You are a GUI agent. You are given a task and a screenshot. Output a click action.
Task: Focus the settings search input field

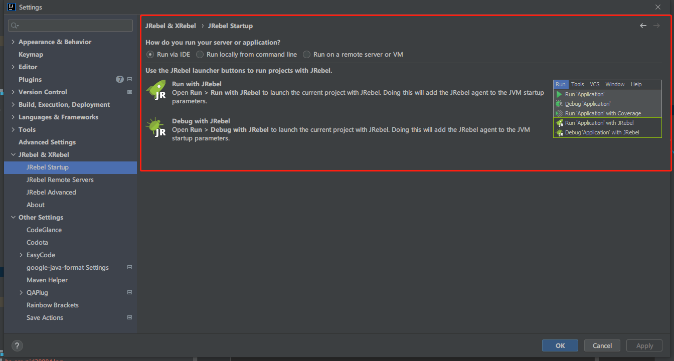point(71,26)
